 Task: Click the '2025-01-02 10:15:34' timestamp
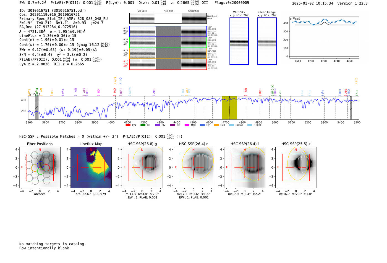pyautogui.click(x=313, y=4)
